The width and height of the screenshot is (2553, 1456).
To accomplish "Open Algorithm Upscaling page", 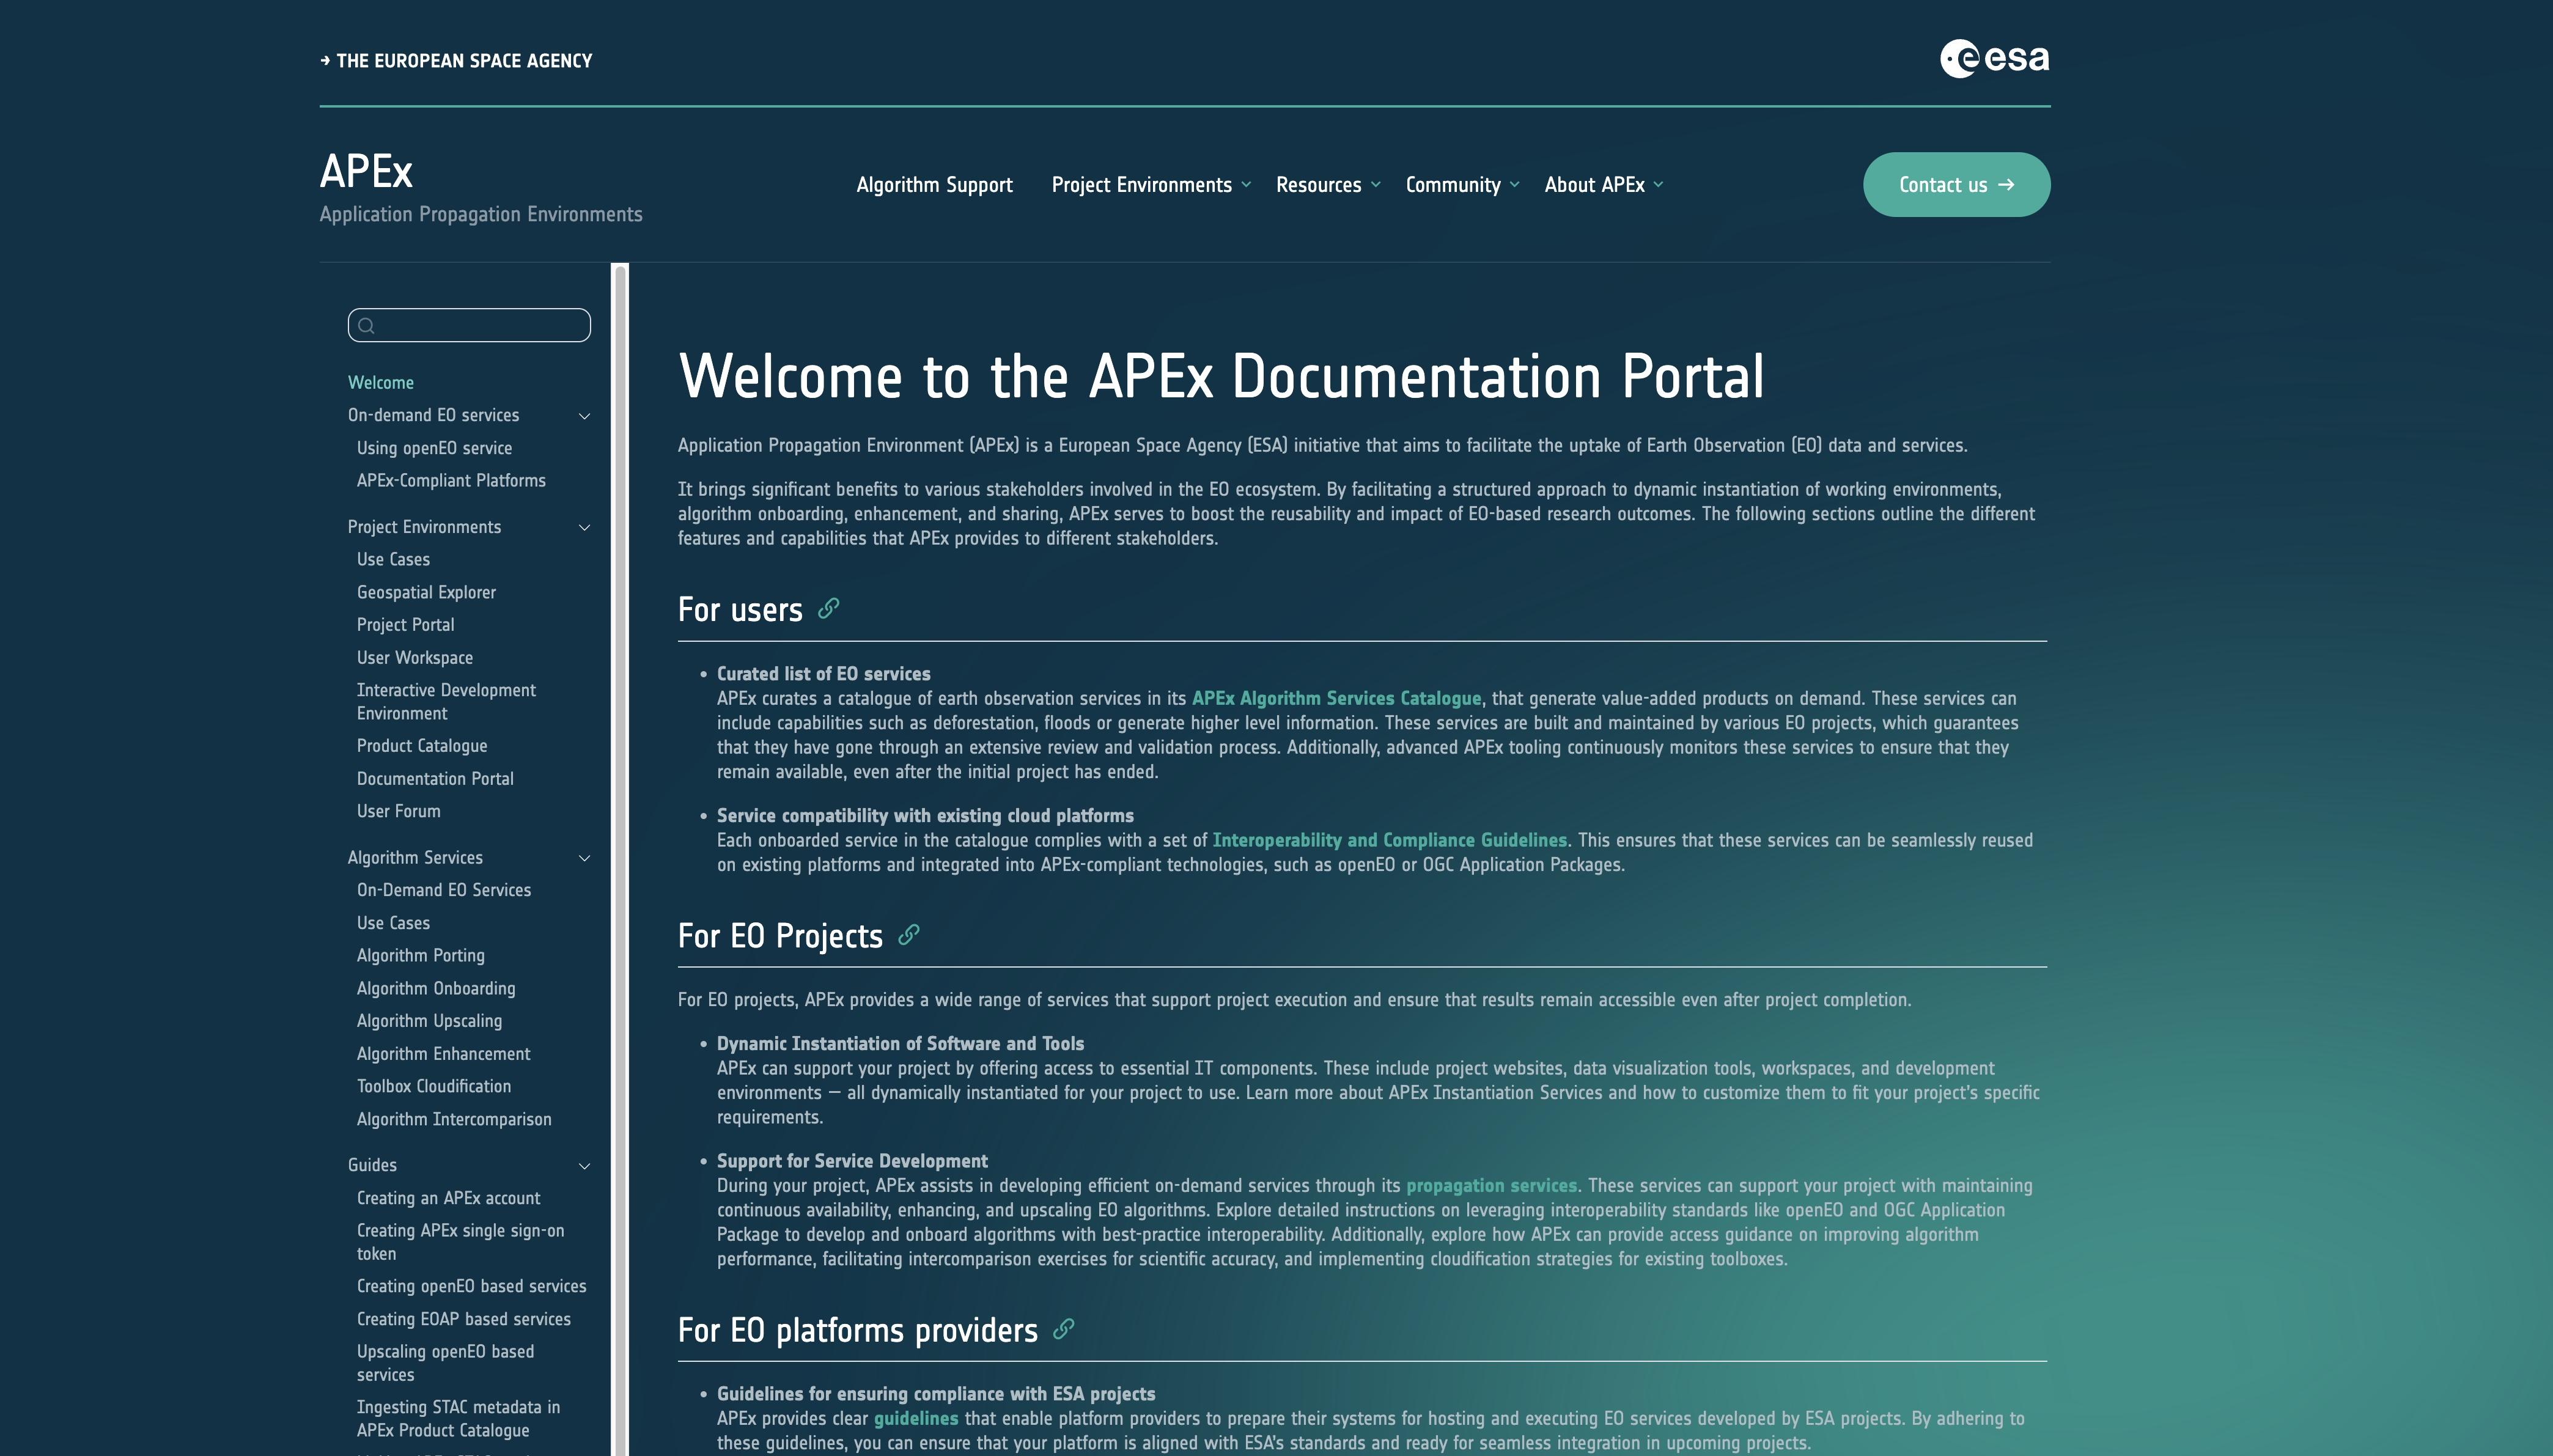I will click(x=429, y=1021).
